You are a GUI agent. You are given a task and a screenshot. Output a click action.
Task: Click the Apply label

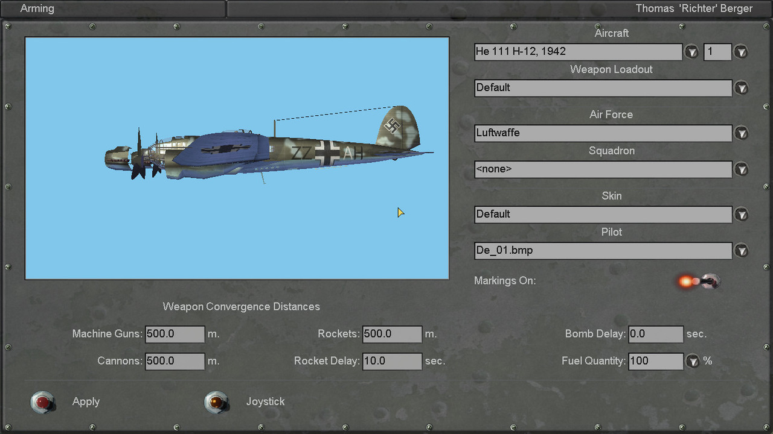[86, 401]
